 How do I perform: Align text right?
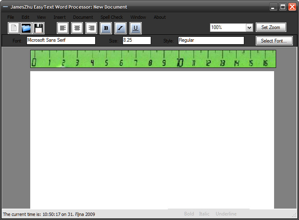coord(91,28)
